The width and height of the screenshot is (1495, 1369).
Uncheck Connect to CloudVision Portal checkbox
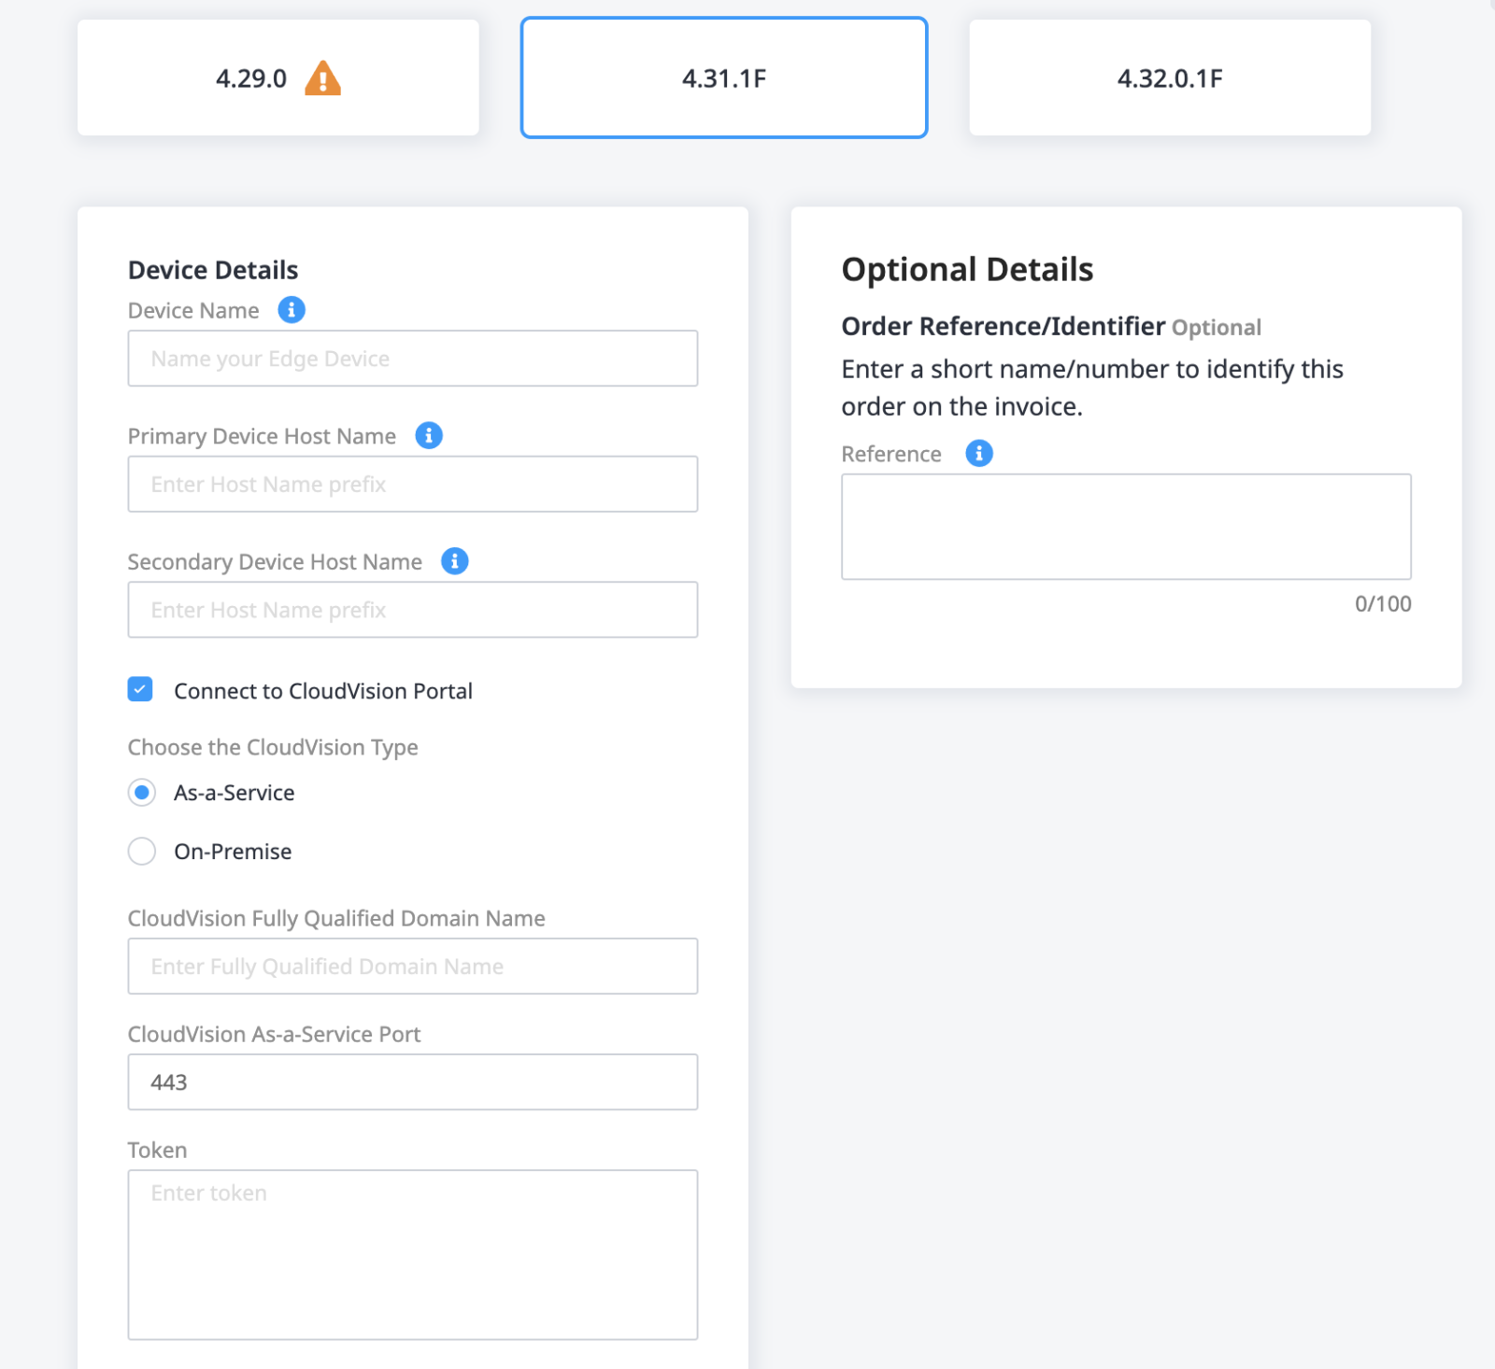(140, 690)
